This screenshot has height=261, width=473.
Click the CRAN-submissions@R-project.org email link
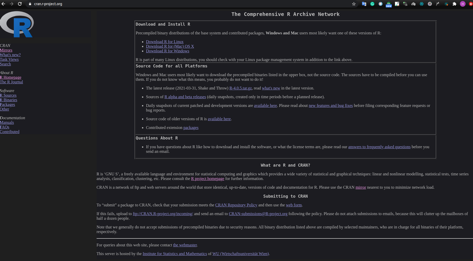click(x=258, y=214)
